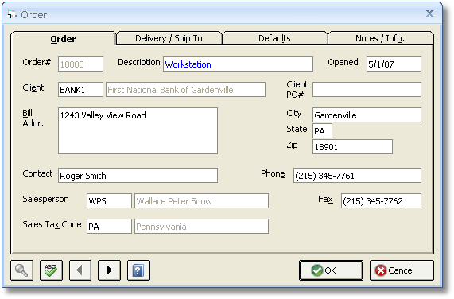The height and width of the screenshot is (299, 454).
Task: Click the Order window title icon
Action: click(12, 14)
